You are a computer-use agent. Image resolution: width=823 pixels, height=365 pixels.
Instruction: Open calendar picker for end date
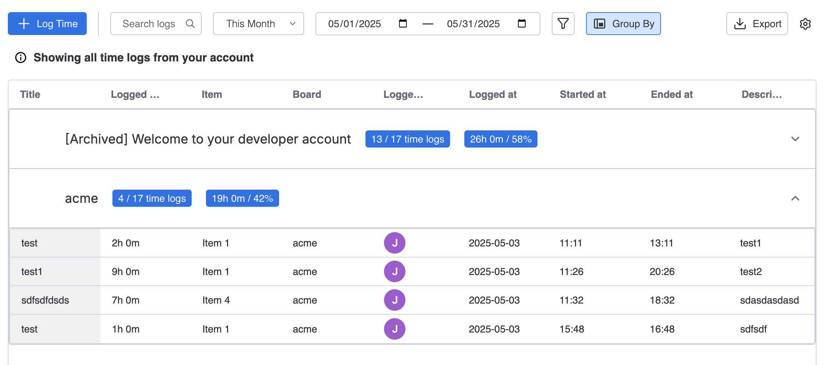(521, 24)
